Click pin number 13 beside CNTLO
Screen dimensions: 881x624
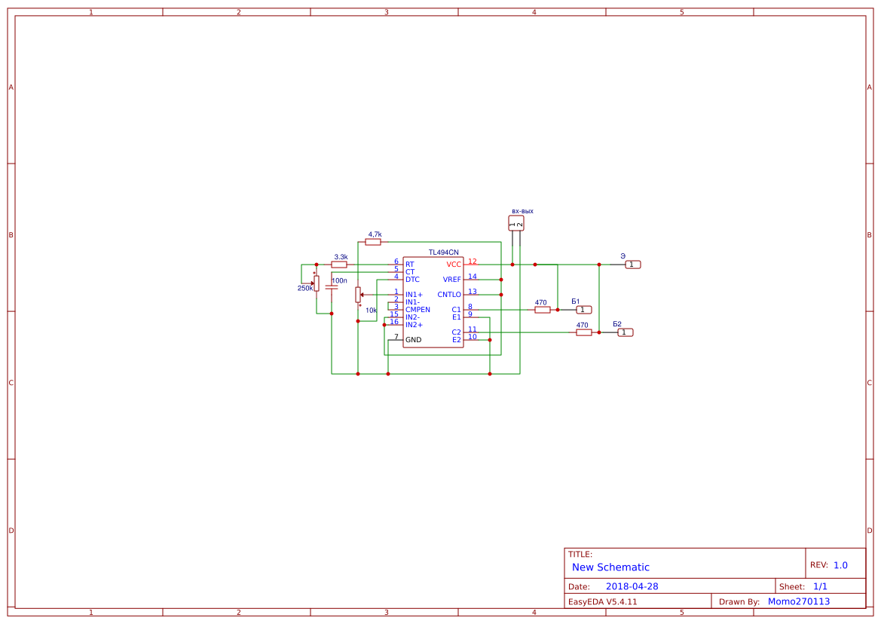[473, 292]
